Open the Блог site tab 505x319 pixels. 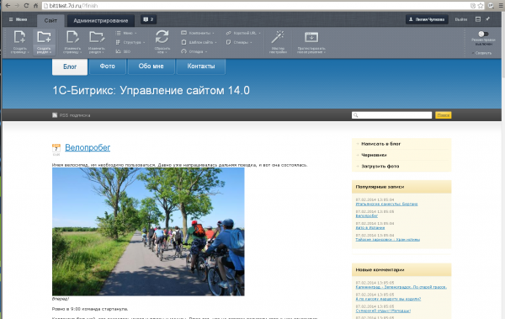coord(70,66)
